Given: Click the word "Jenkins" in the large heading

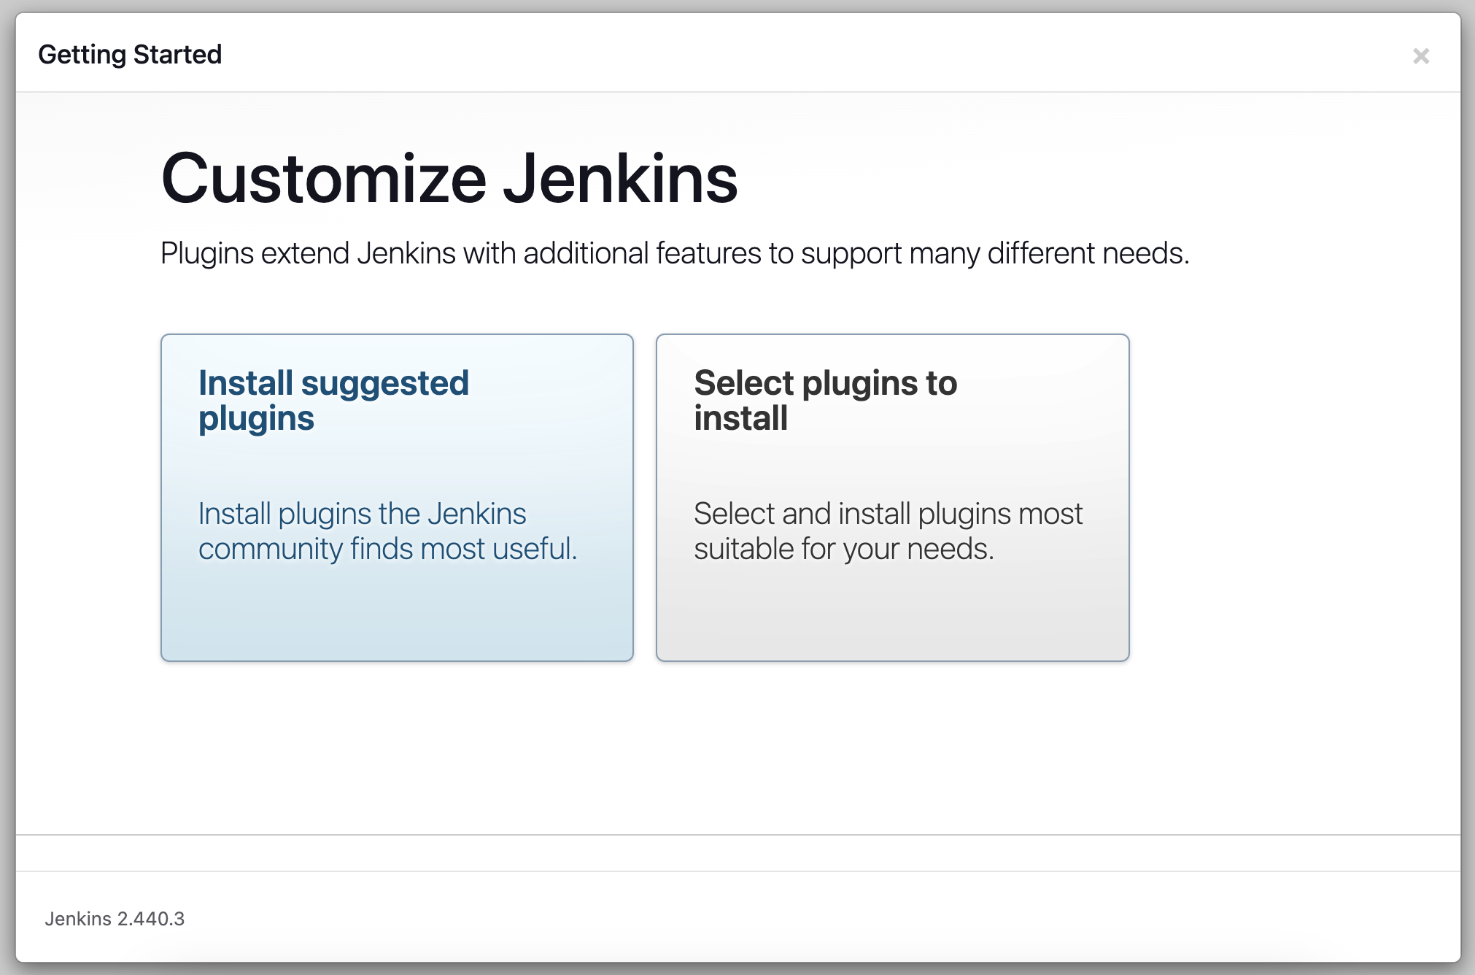Looking at the screenshot, I should (x=621, y=179).
